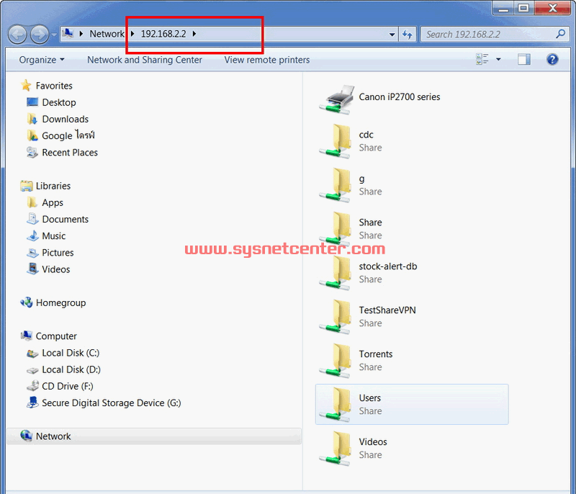The image size is (576, 494).
Task: Click the magnifier search icon
Action: [x=561, y=34]
